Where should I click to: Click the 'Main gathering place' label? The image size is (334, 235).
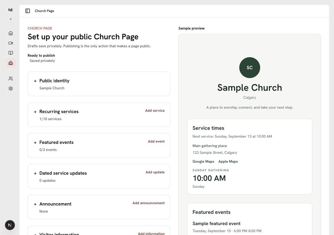pyautogui.click(x=210, y=146)
